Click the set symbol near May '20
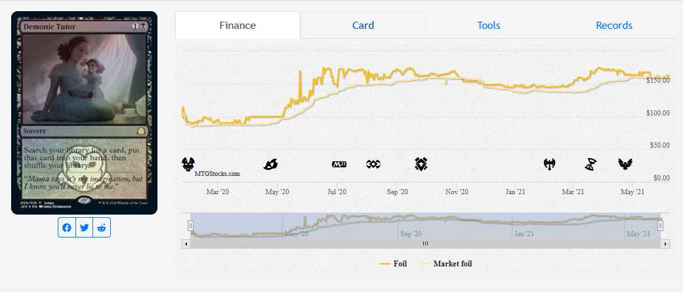The image size is (683, 292). (x=270, y=164)
